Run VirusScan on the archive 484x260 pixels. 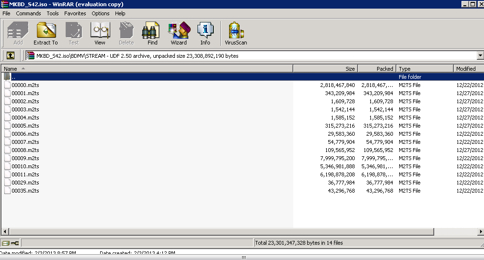(x=236, y=33)
